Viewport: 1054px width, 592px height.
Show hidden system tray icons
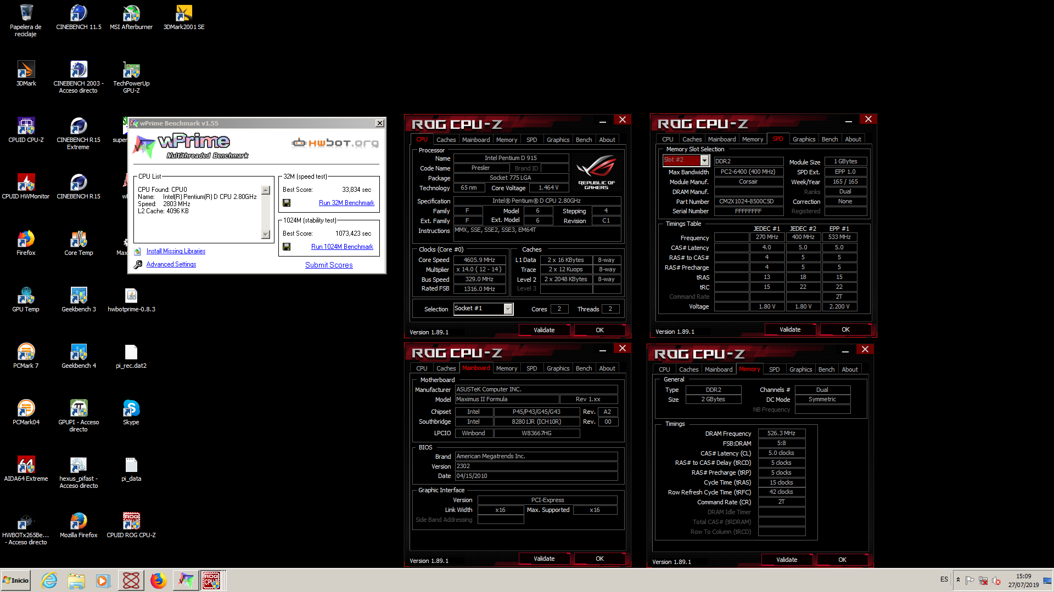pyautogui.click(x=958, y=580)
